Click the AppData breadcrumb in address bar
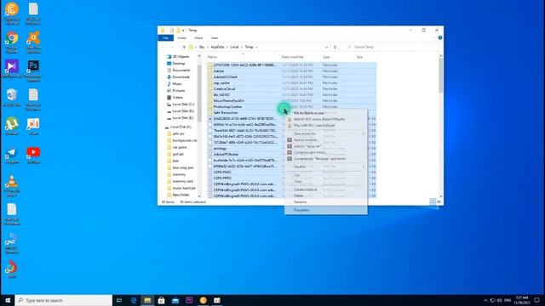 [217, 47]
